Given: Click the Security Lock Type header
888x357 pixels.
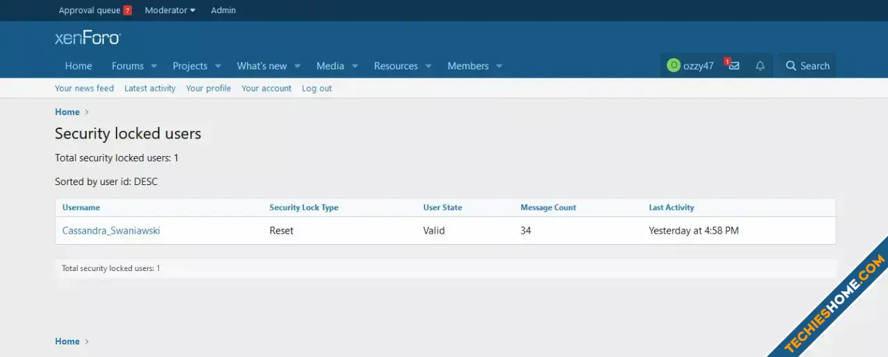Looking at the screenshot, I should 304,207.
